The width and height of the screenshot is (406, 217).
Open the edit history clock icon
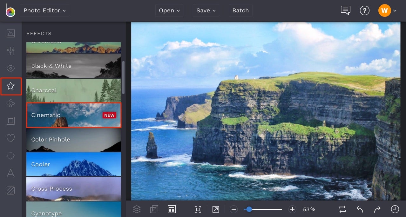[x=395, y=209]
